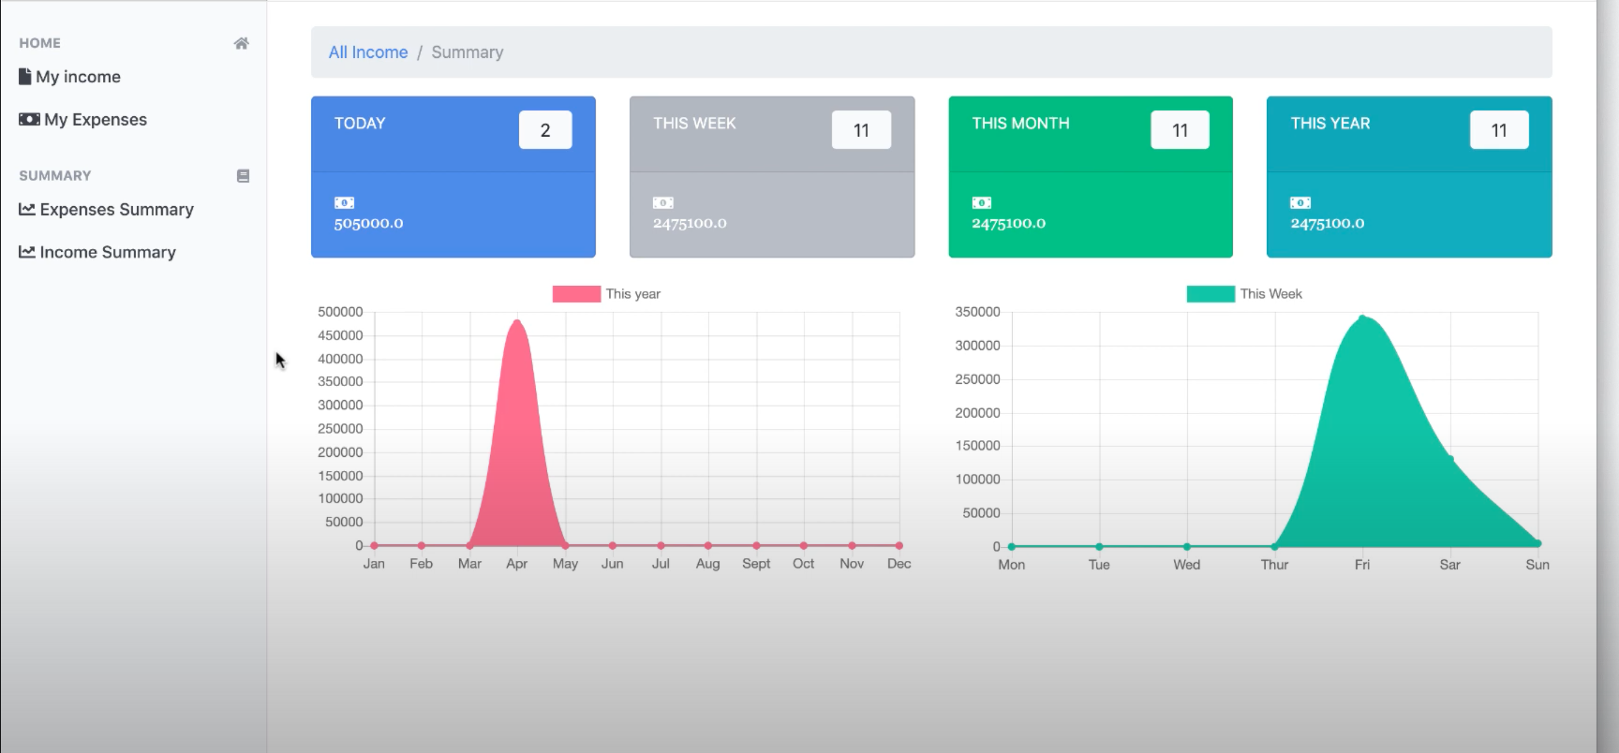Expand the SUMMARY section in the sidebar
The height and width of the screenshot is (753, 1619).
pos(55,176)
